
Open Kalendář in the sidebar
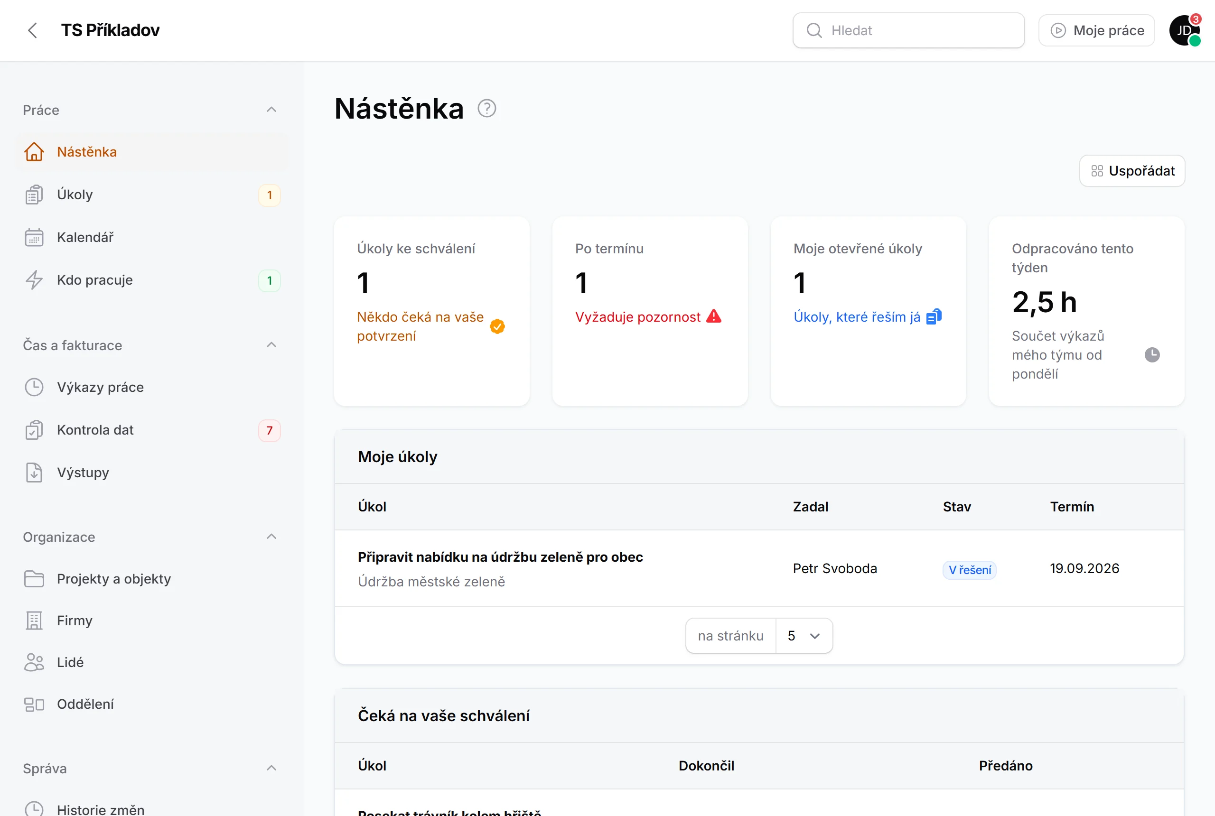151,237
